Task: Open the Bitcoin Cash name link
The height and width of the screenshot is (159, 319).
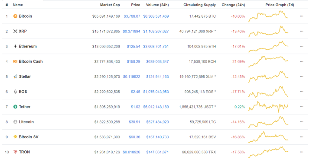Action: 31,61
